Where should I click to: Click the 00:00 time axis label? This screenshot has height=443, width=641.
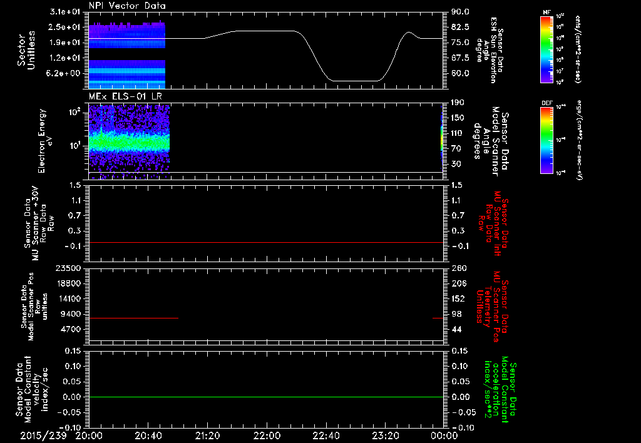[x=444, y=435]
